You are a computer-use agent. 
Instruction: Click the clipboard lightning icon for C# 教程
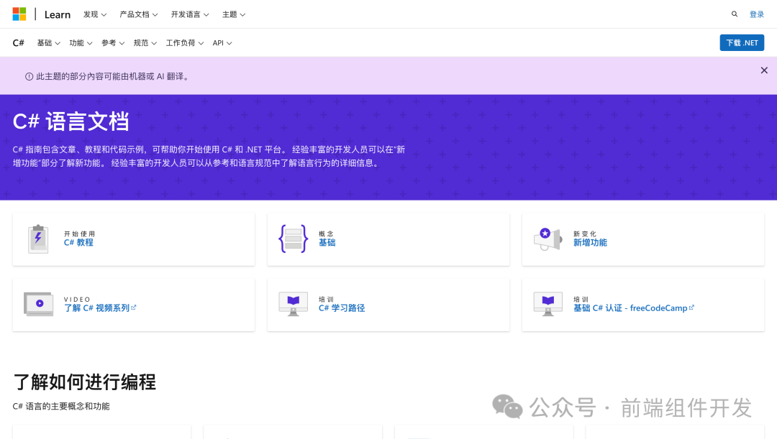click(38, 239)
